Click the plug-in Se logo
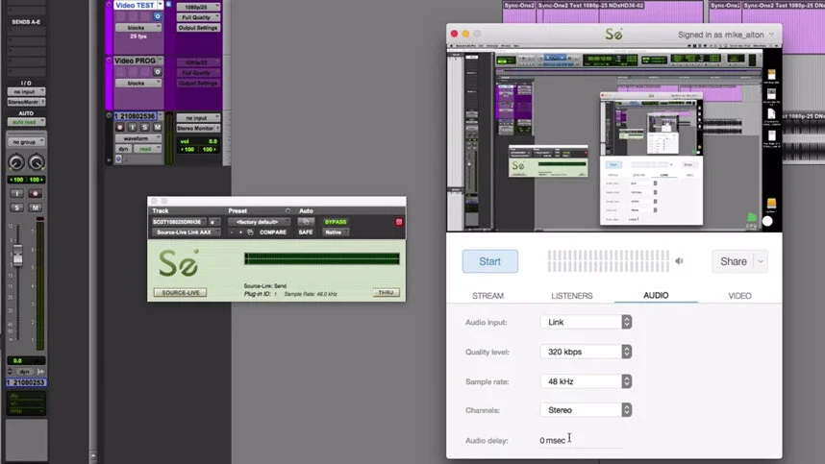Screen dimensions: 825x464 [x=179, y=263]
